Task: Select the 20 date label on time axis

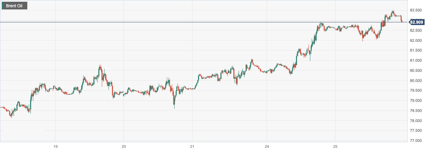Action: [124, 146]
